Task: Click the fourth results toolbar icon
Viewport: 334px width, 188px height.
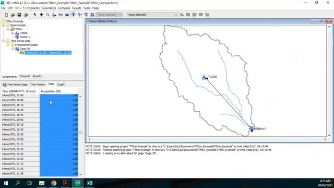Action: click(x=201, y=15)
